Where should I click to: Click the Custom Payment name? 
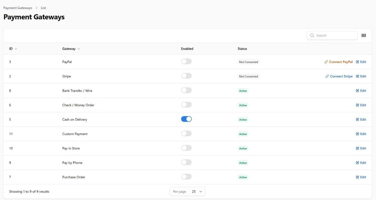pos(75,134)
